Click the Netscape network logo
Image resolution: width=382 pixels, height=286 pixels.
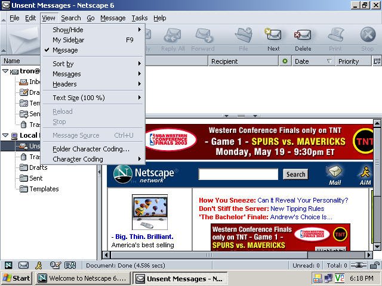coord(144,175)
